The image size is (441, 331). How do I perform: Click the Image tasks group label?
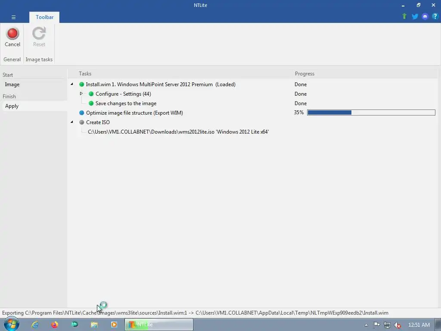(39, 59)
